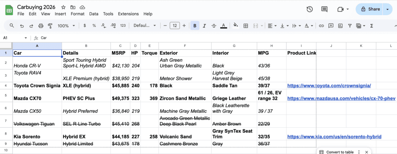The height and width of the screenshot is (154, 397).
Task: Click the move to folder icon
Action: (72, 7)
